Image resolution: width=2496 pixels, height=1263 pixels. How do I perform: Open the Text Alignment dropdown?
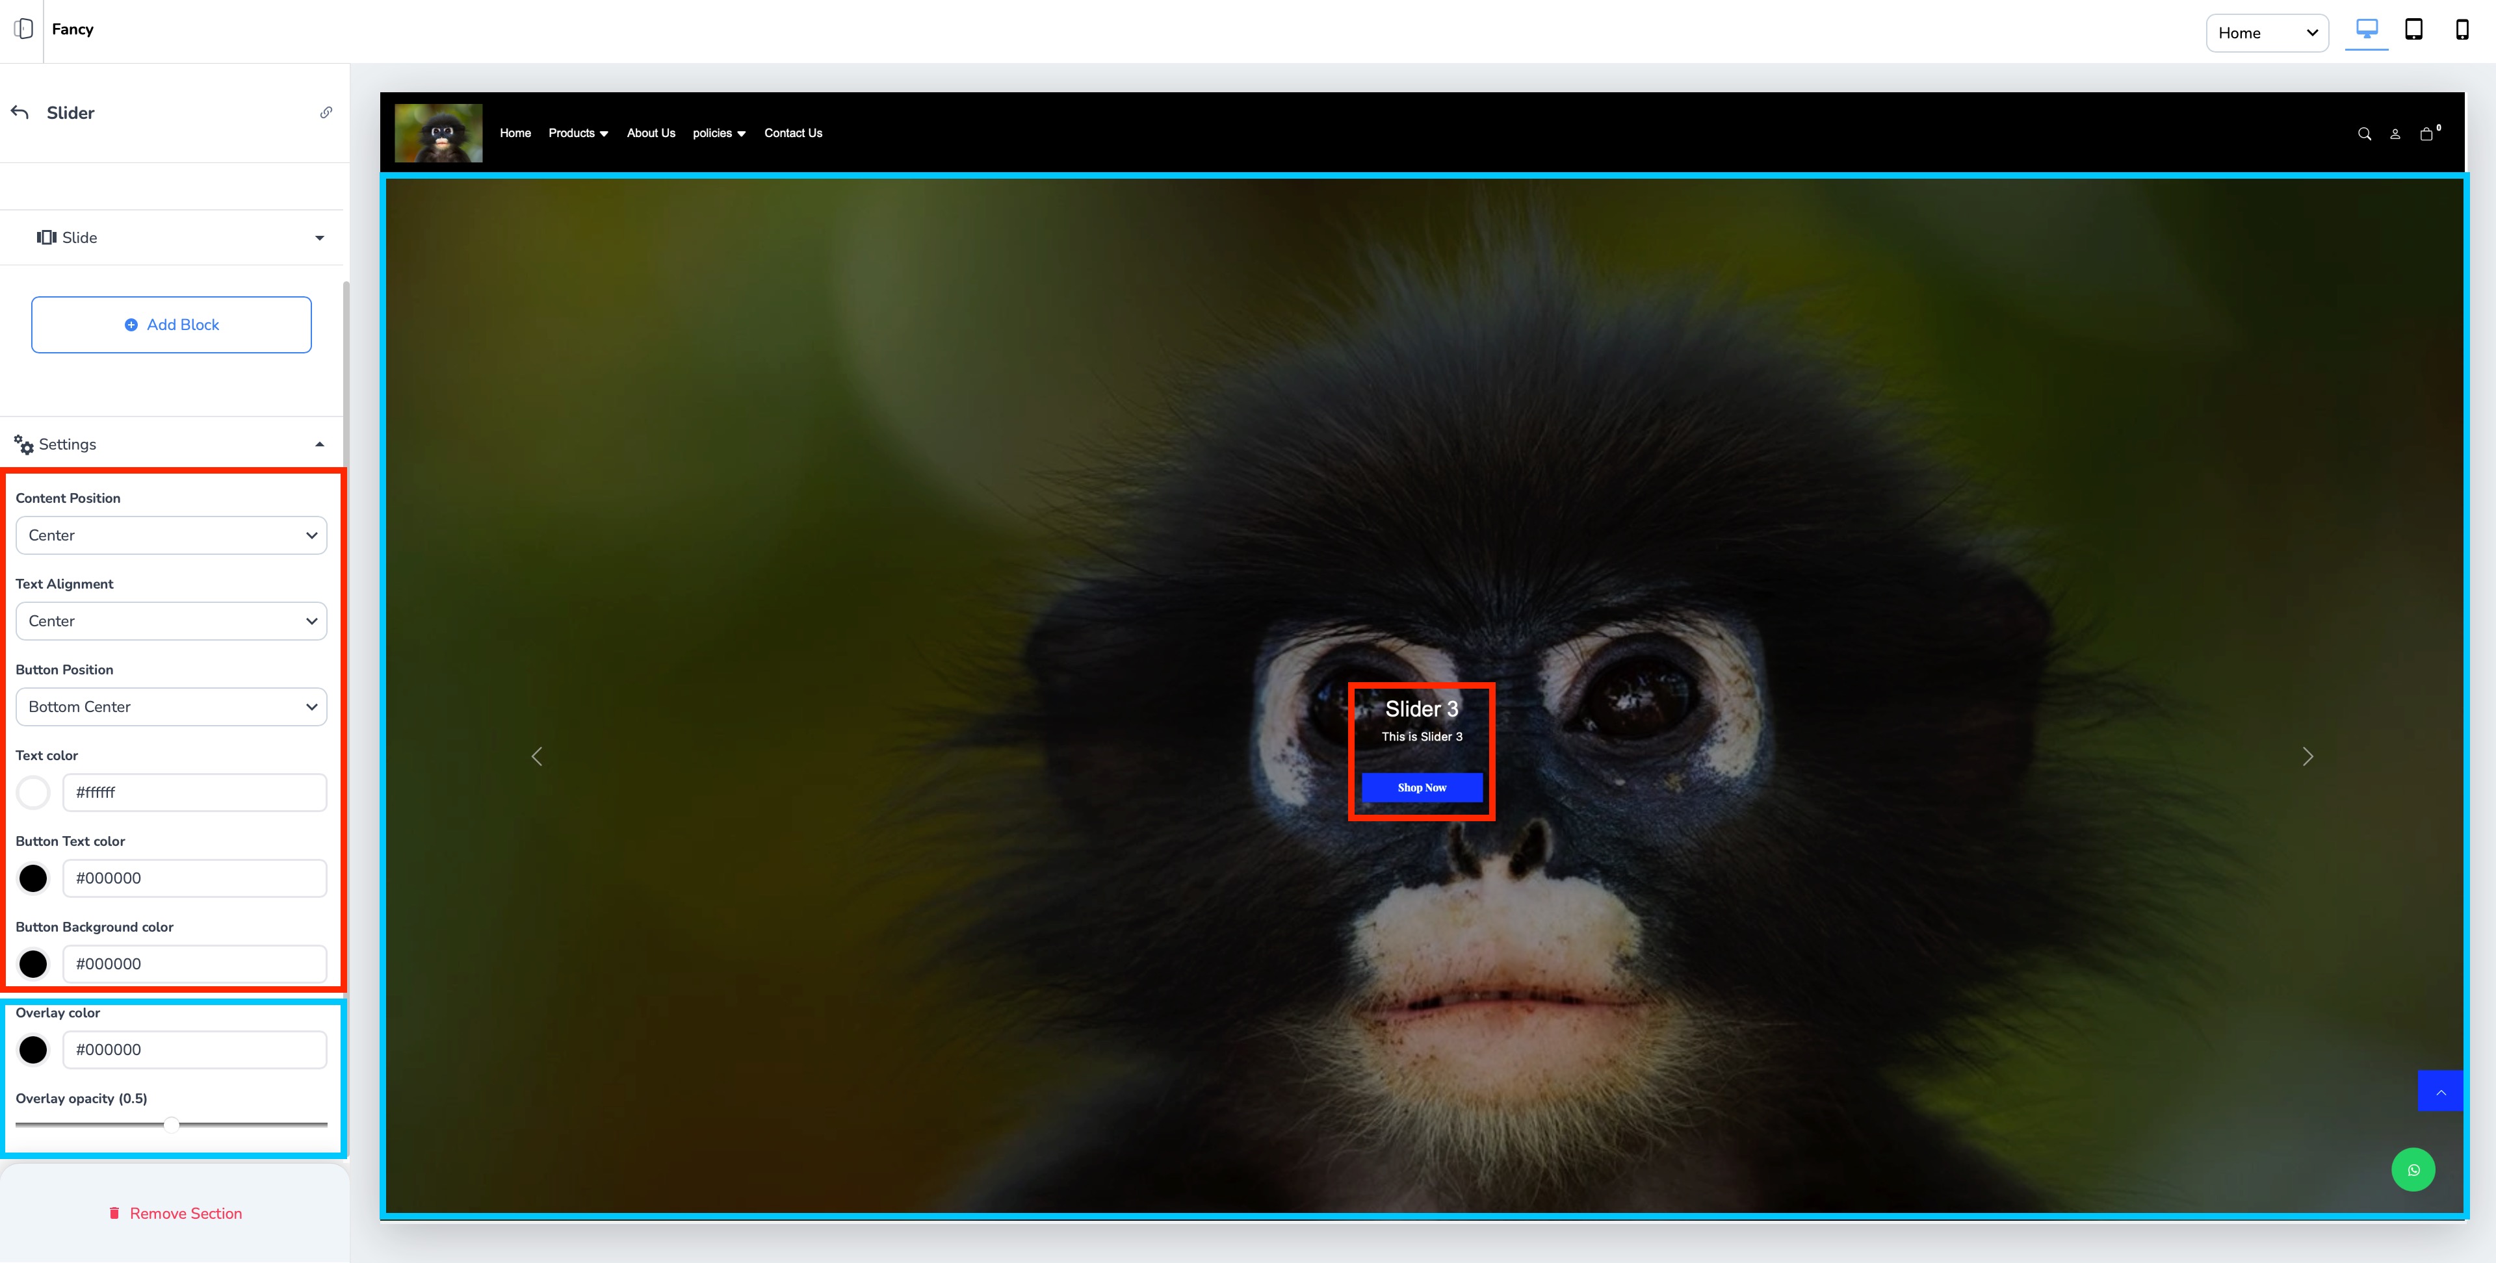[172, 621]
